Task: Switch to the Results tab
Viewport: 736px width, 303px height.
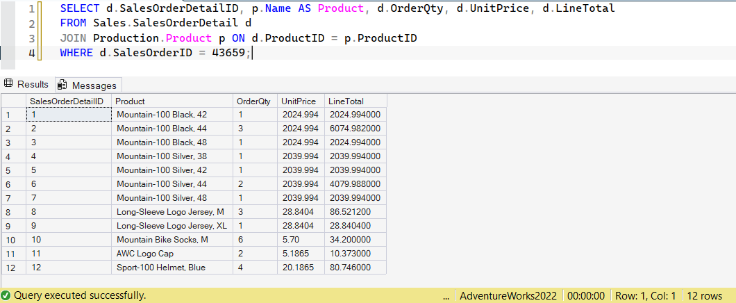Action: 27,85
